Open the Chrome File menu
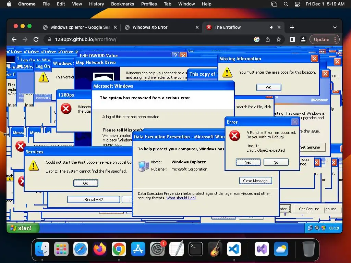The width and height of the screenshot is (351, 263). click(46, 4)
